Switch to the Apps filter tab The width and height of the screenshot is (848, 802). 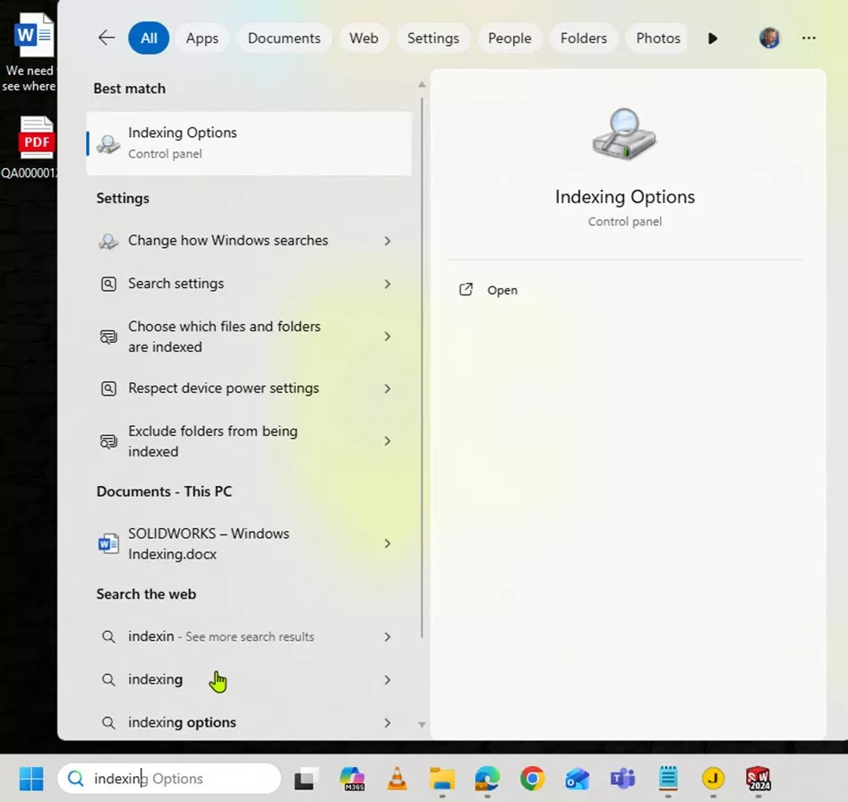point(201,38)
